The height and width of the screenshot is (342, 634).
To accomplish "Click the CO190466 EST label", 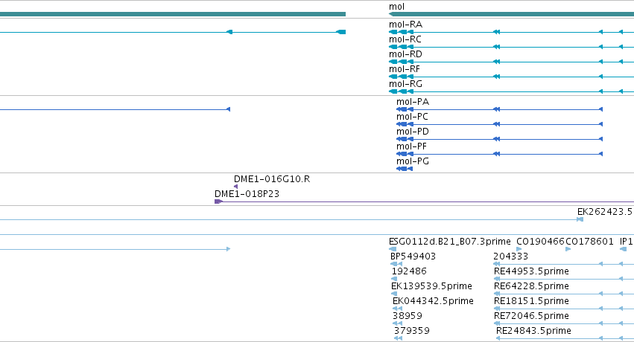I will coord(540,242).
